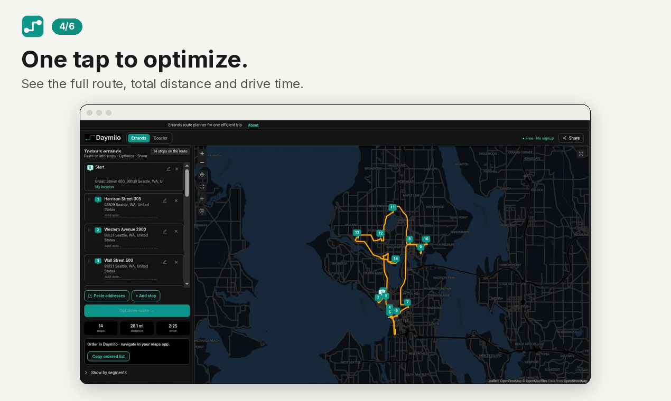
Task: Zoom out with the map minus button
Action: 202,163
